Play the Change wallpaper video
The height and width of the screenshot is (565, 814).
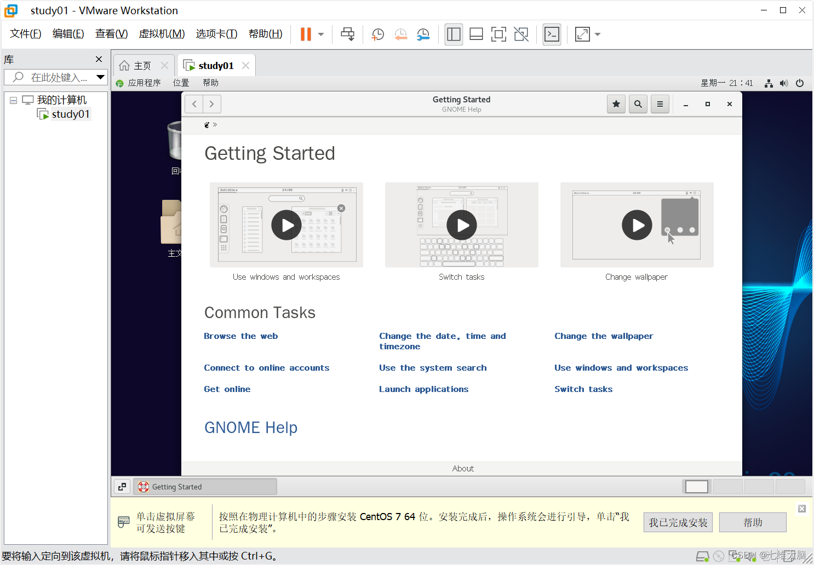tap(637, 225)
